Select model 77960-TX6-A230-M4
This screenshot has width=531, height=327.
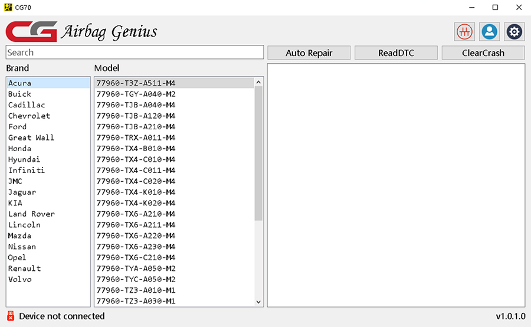click(174, 246)
